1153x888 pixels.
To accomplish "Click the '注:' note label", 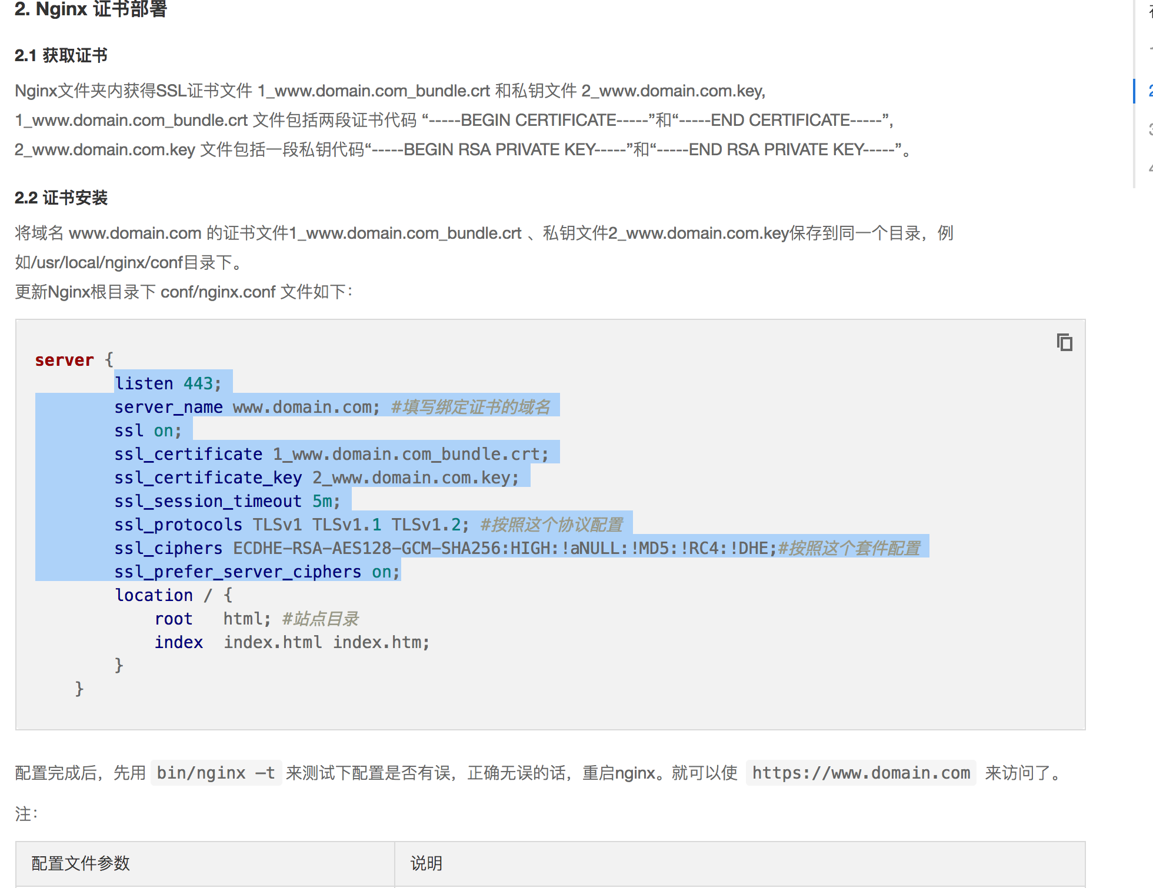I will pos(26,814).
